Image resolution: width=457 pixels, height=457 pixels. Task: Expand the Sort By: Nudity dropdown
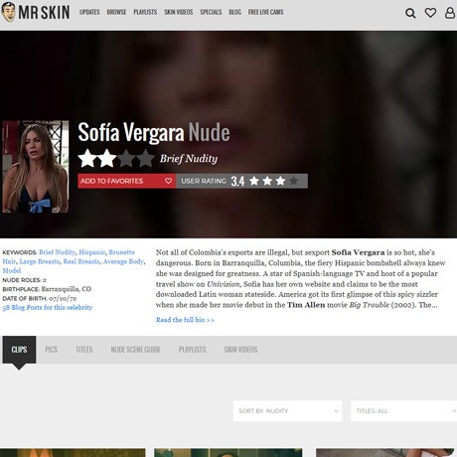287,411
